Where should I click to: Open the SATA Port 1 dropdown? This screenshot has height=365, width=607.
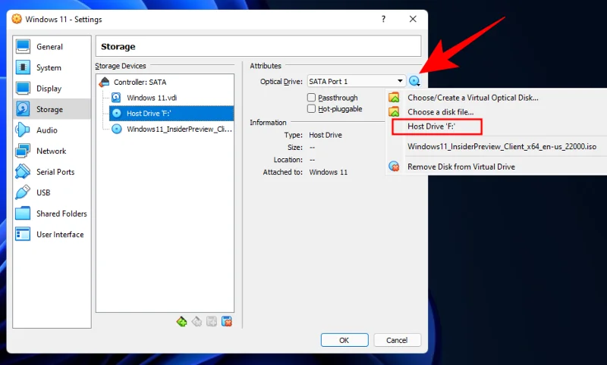point(356,81)
